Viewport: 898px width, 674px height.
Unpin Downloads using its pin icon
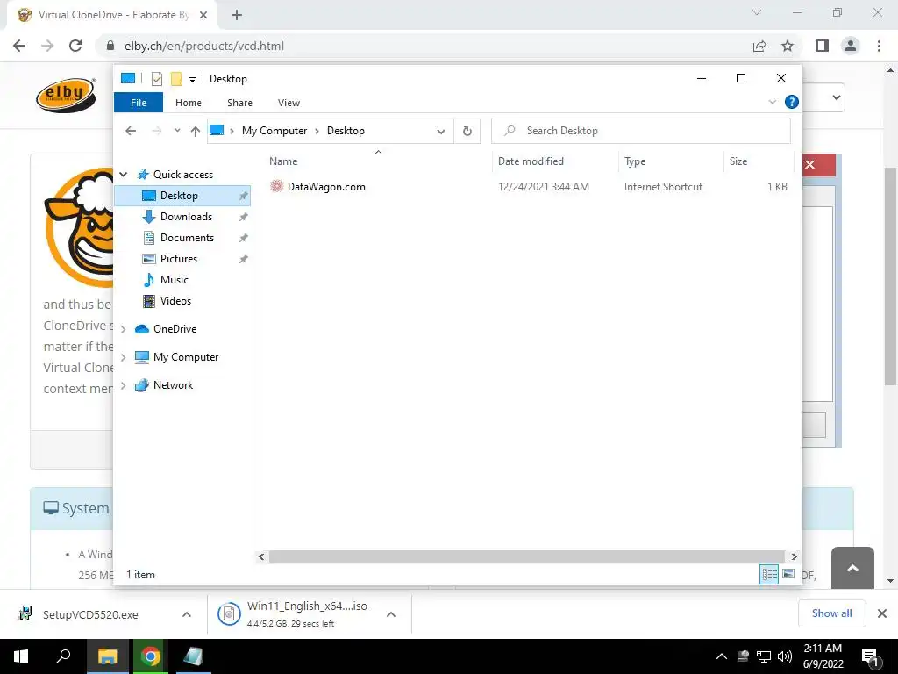click(x=244, y=218)
